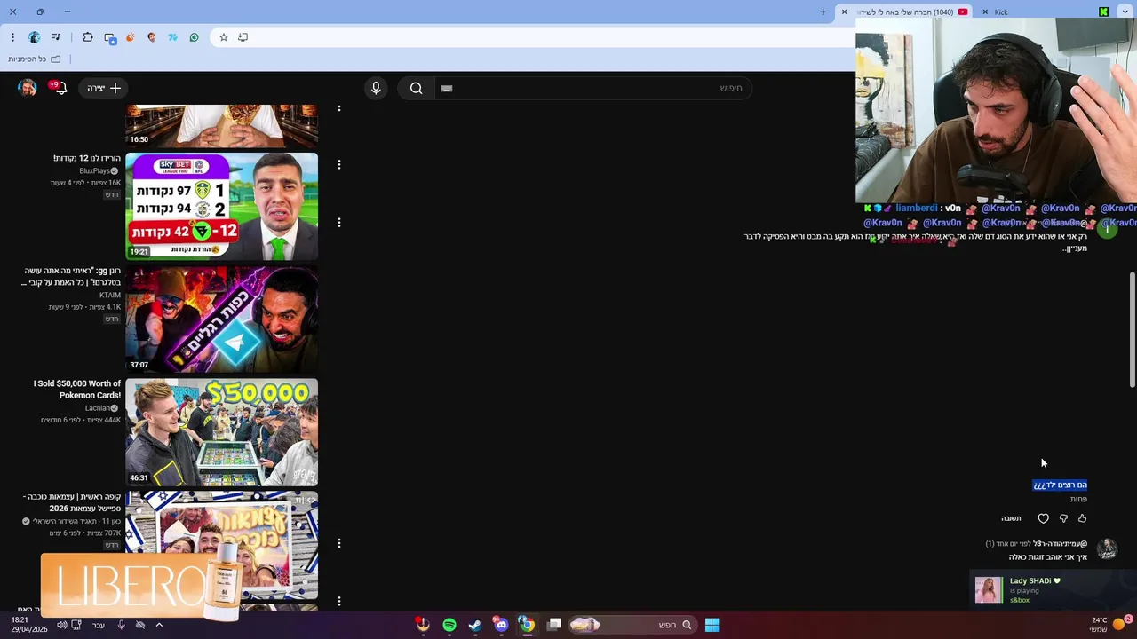
Task: Click the keyboard icon in search box
Action: [x=447, y=88]
